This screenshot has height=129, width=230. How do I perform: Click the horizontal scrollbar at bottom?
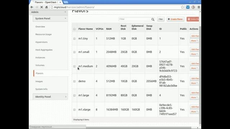coord(139,128)
